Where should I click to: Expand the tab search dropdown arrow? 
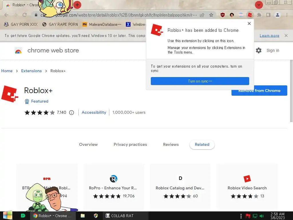click(x=259, y=5)
